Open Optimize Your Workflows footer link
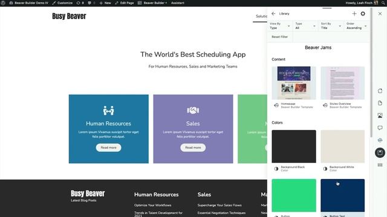Screen dimensions: 387x217 tap(153, 205)
